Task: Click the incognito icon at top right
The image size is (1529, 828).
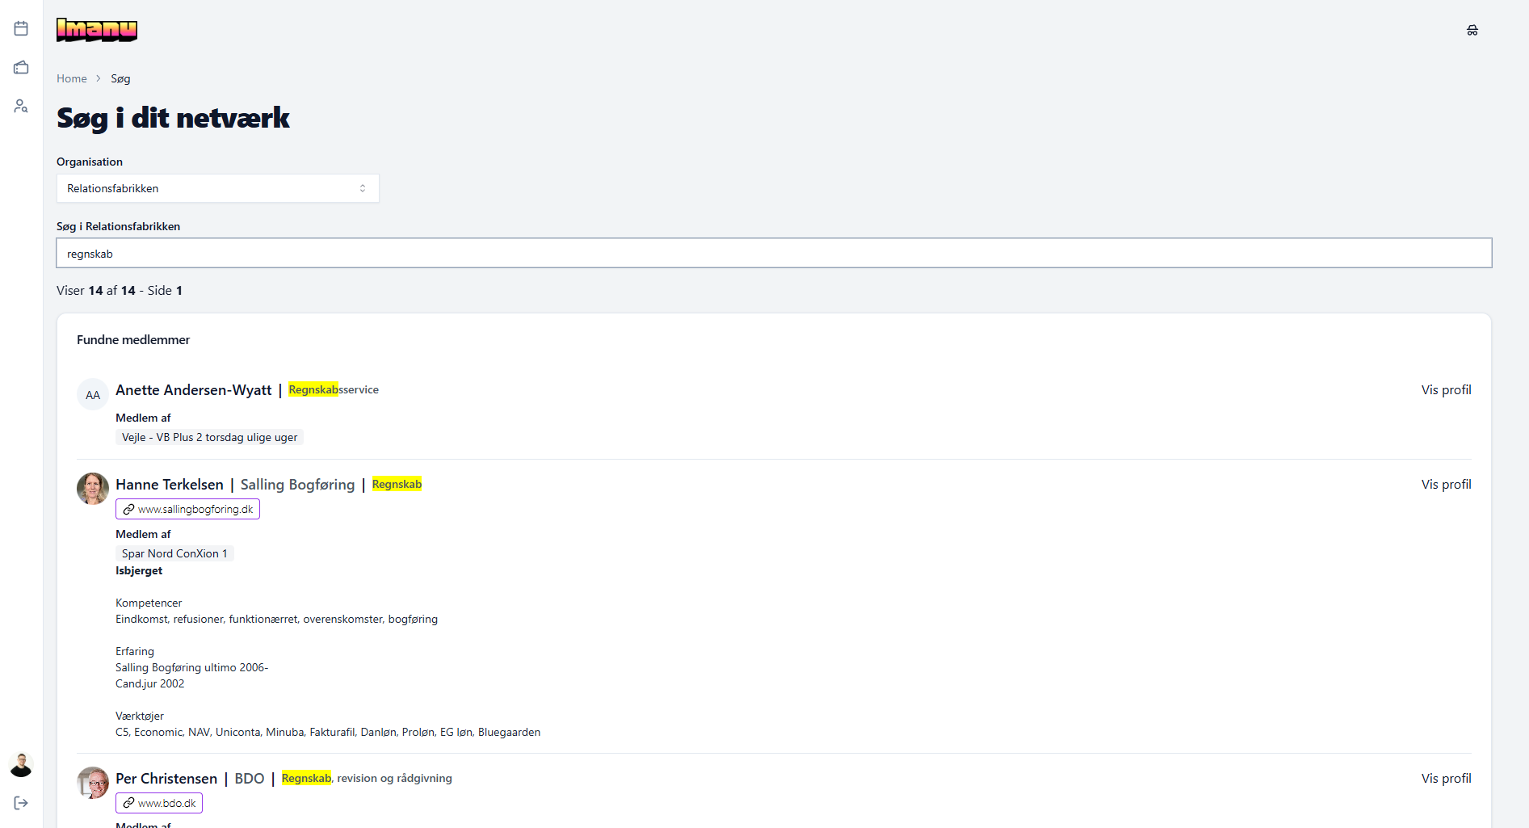Action: click(x=1472, y=30)
